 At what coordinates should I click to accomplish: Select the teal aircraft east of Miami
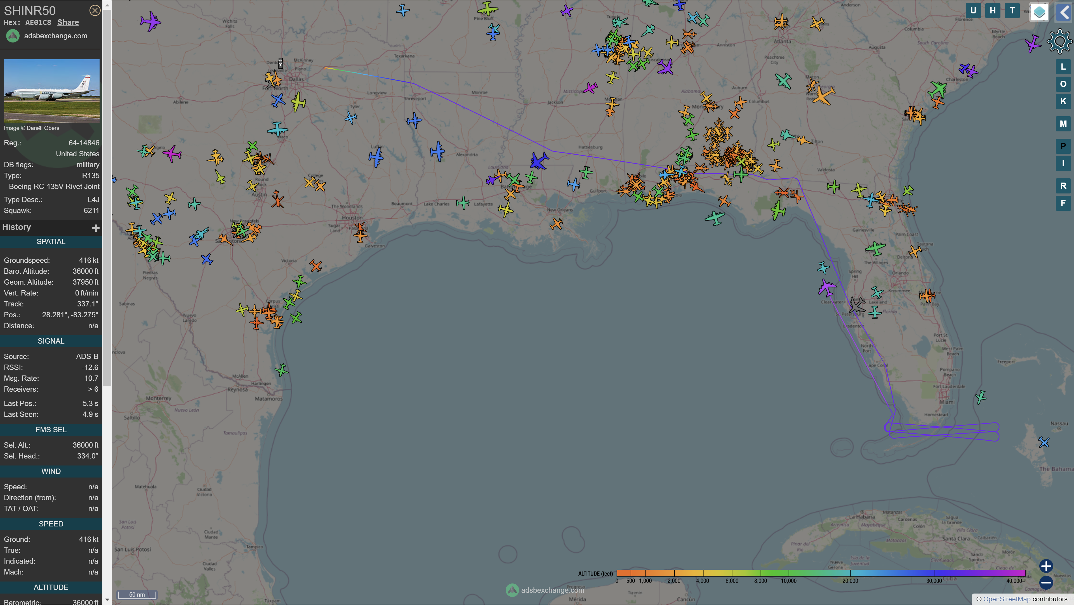click(981, 397)
